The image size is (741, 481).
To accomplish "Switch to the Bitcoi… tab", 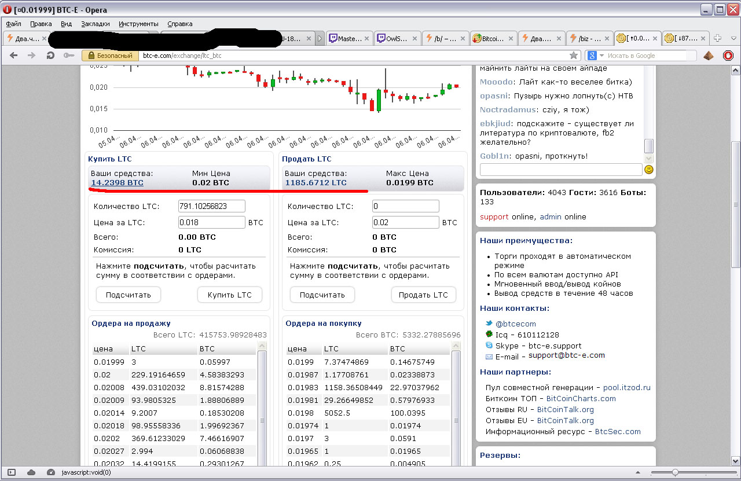I will point(493,38).
